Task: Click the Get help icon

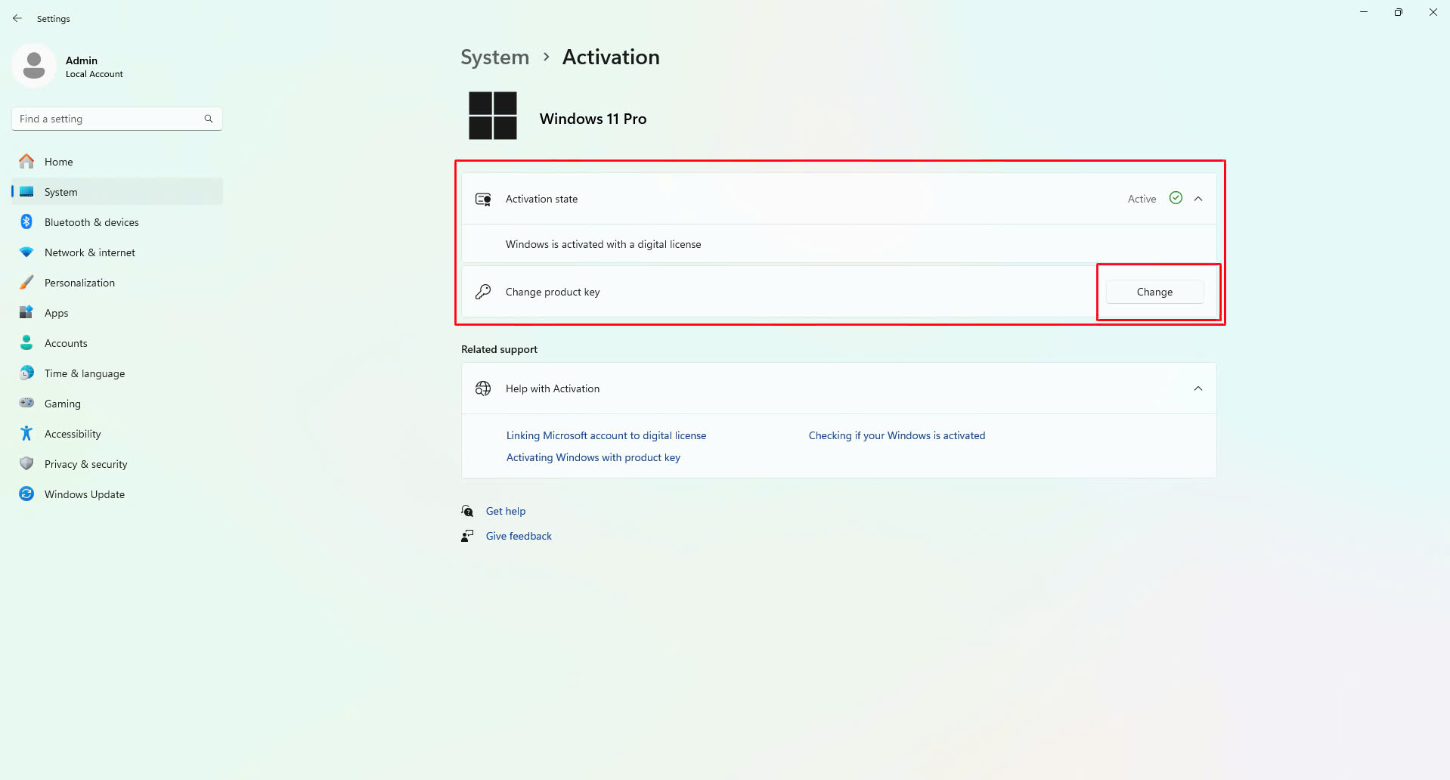Action: point(468,511)
